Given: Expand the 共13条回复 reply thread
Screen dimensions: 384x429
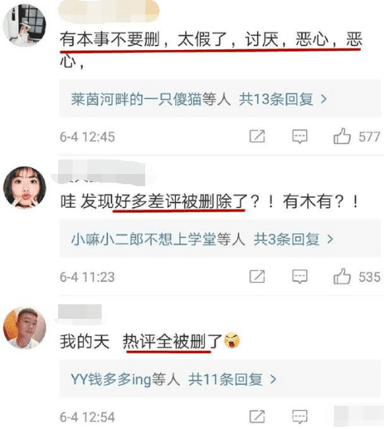Looking at the screenshot, I should (x=283, y=99).
